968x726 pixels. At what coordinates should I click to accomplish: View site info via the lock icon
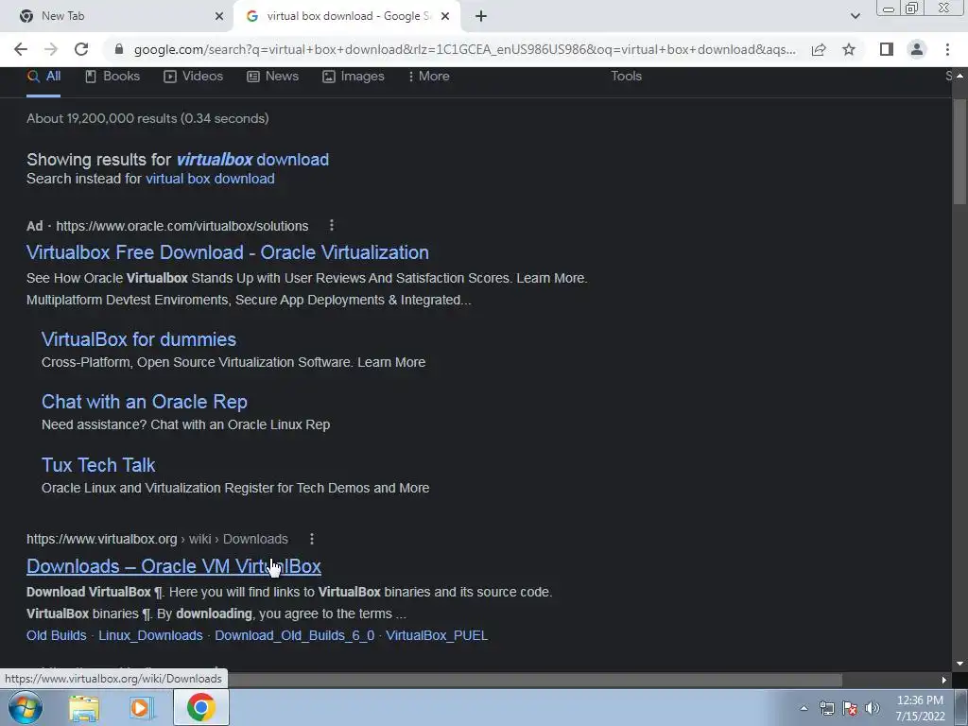pyautogui.click(x=119, y=49)
